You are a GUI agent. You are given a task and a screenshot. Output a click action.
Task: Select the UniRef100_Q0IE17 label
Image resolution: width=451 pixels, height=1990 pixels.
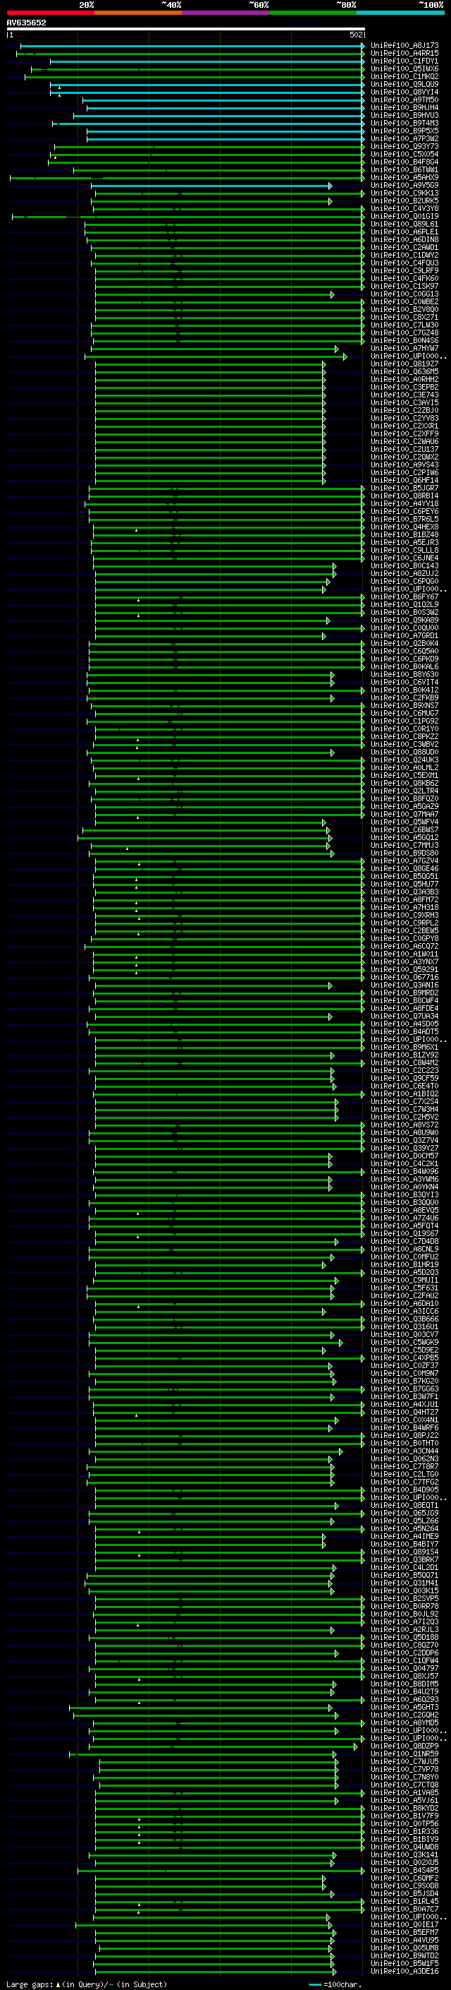point(404,1924)
